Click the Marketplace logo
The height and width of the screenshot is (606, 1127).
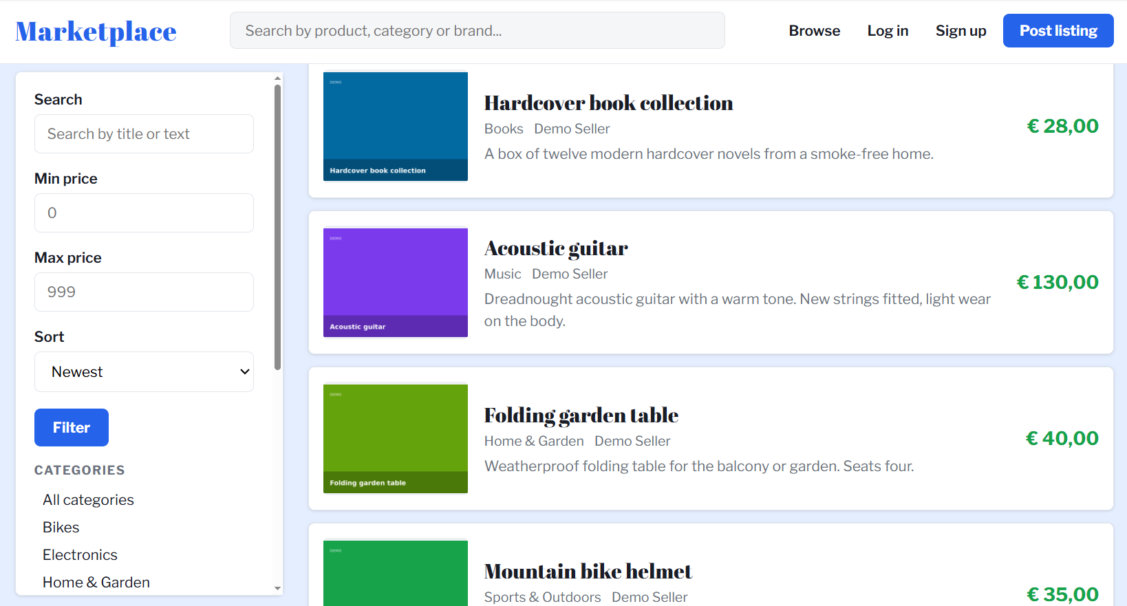(96, 32)
